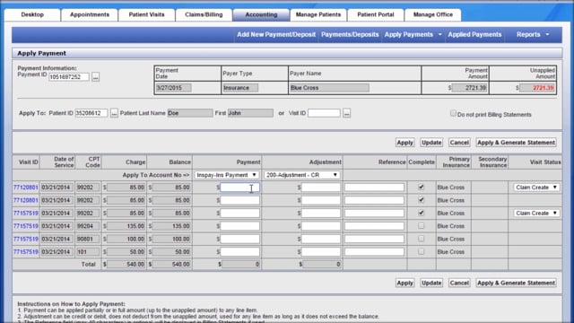Focus the empty Visit ID field

(324, 113)
